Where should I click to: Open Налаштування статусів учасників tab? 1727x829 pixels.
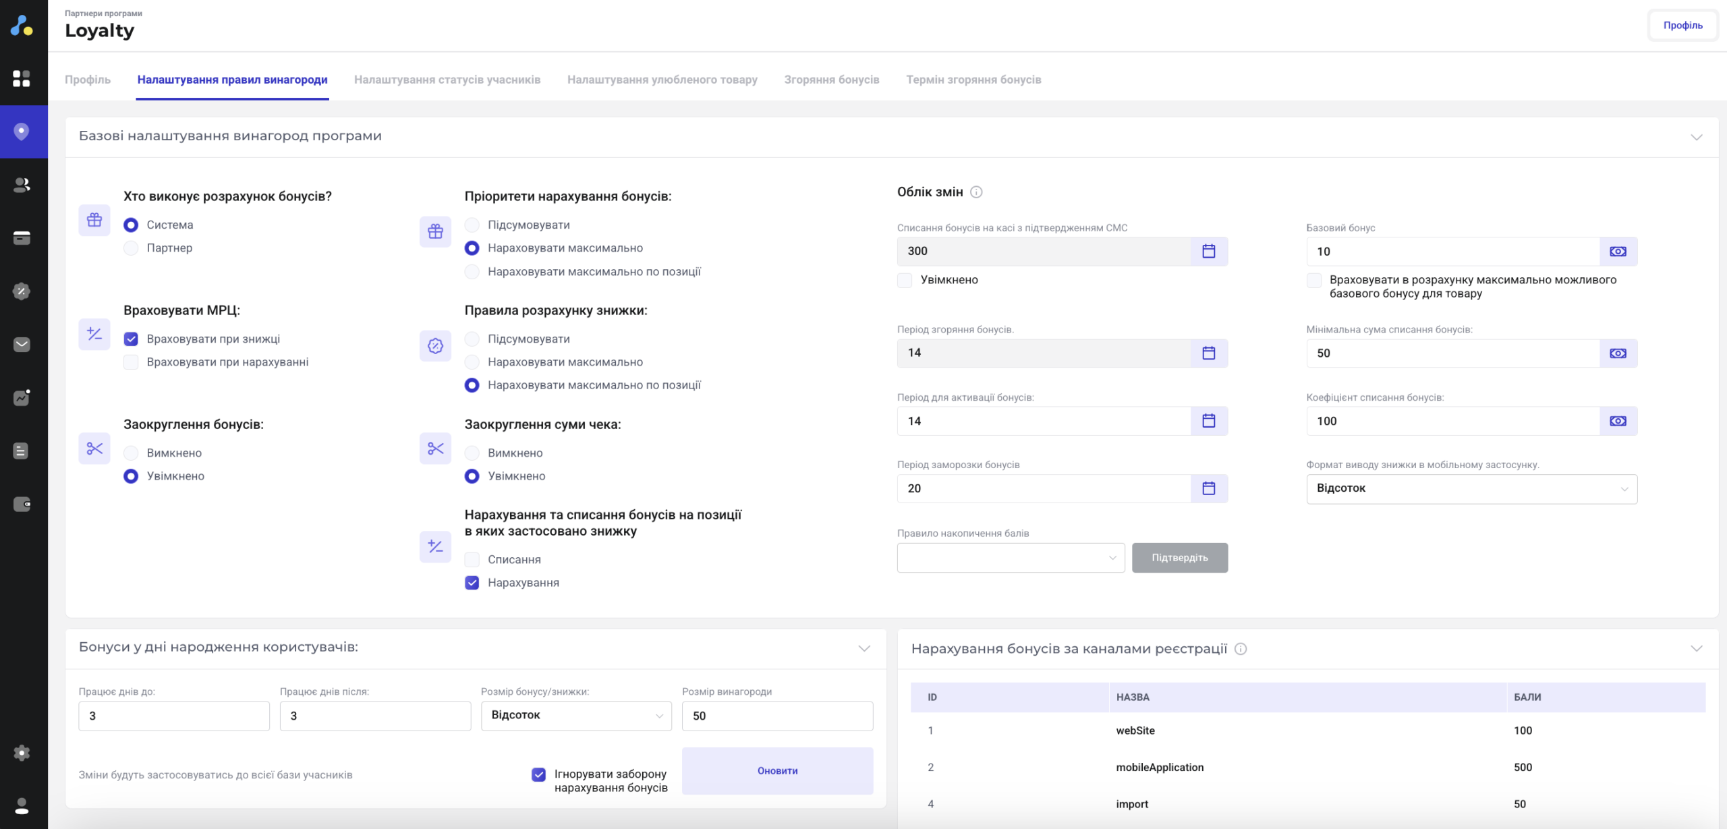point(447,80)
